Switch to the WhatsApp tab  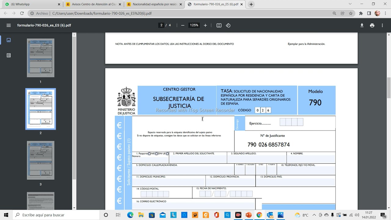(31, 4)
